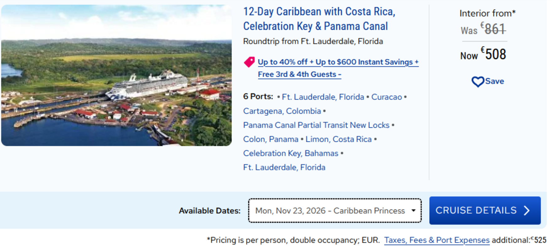This screenshot has height=251, width=552.
Task: Open the Limon, Costa Rica port link
Action: (x=338, y=139)
